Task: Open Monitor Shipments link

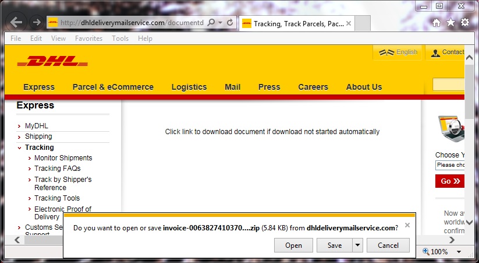Action: [x=63, y=158]
